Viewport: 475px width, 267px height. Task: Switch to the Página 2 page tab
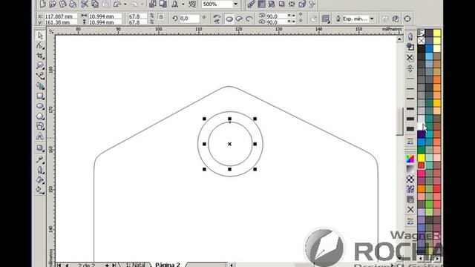pos(168,265)
